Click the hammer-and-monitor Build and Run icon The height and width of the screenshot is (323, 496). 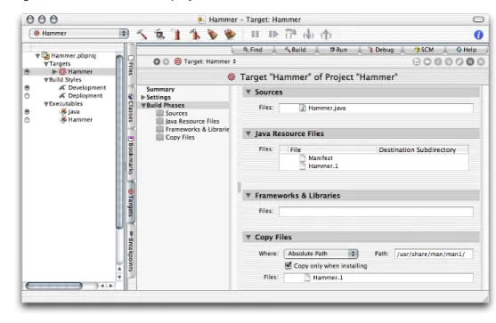tap(159, 34)
